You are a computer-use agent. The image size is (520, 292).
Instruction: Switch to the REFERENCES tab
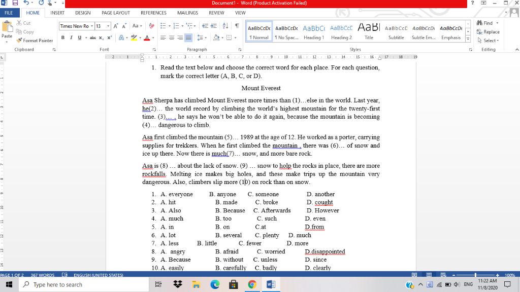153,13
